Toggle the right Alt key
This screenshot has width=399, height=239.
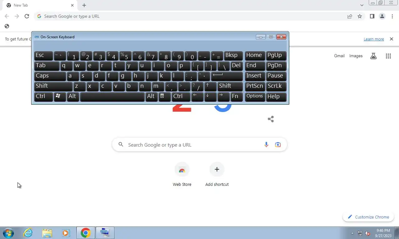pyautogui.click(x=151, y=97)
